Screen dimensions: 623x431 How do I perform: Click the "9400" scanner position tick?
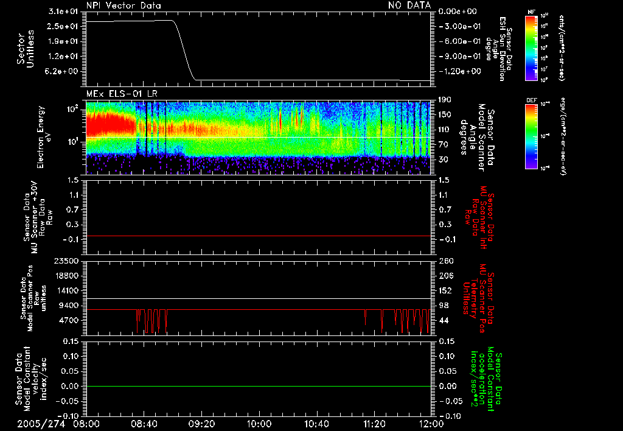[x=68, y=306]
